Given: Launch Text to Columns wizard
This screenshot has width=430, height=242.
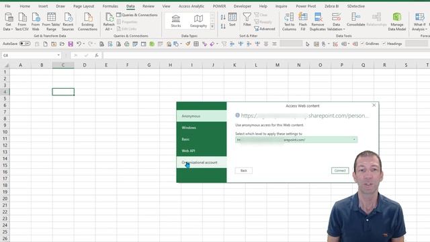Looking at the screenshot, I should [x=289, y=22].
